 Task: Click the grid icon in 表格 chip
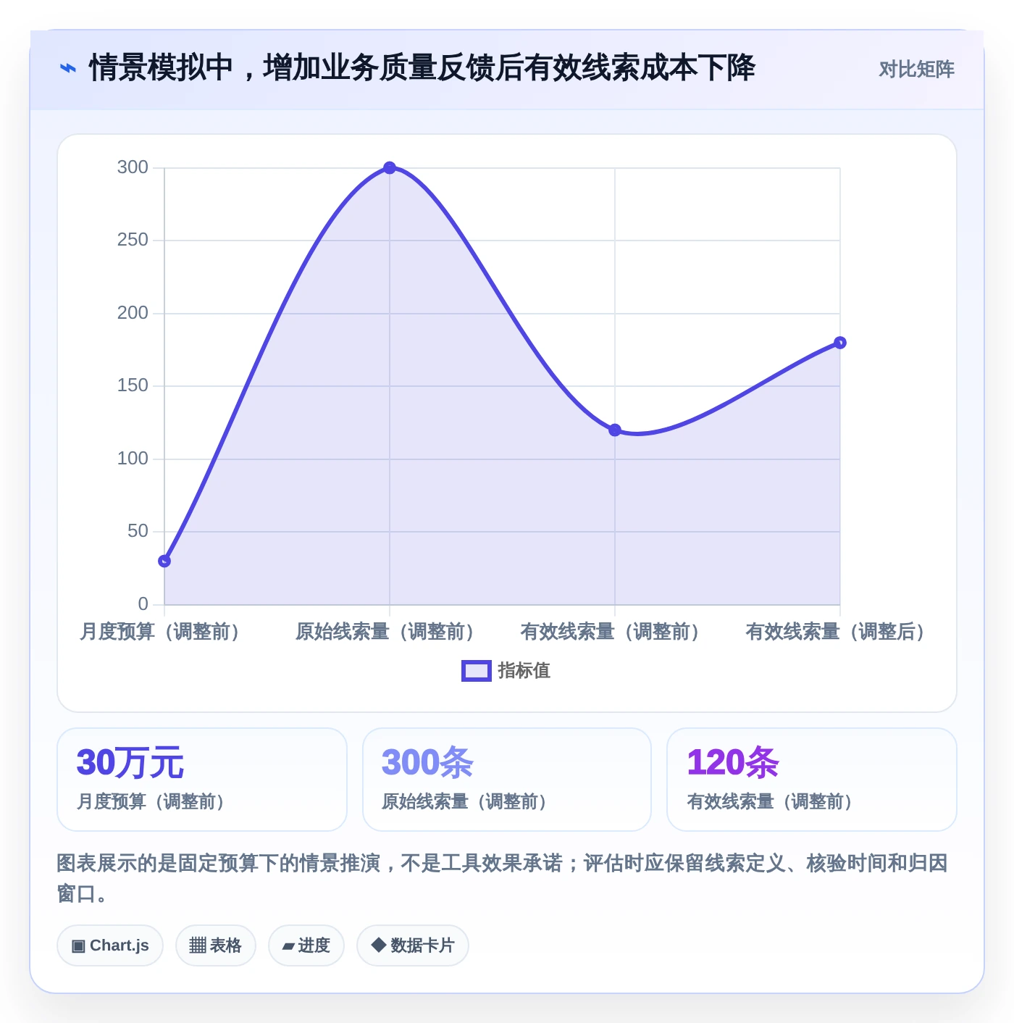coord(198,945)
